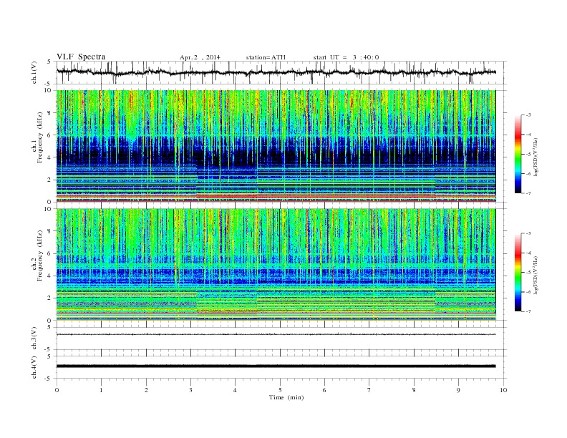
Task: Click the ch.1 'Frequency (kHz)' axis label
Action: click(40, 137)
